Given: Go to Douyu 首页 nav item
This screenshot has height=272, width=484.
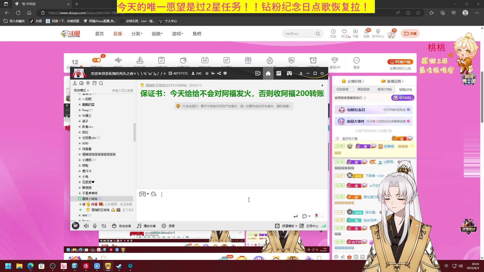Looking at the screenshot, I should (99, 34).
